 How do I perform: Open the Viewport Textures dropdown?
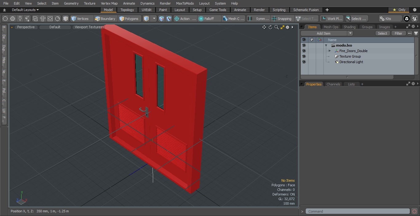(88, 27)
